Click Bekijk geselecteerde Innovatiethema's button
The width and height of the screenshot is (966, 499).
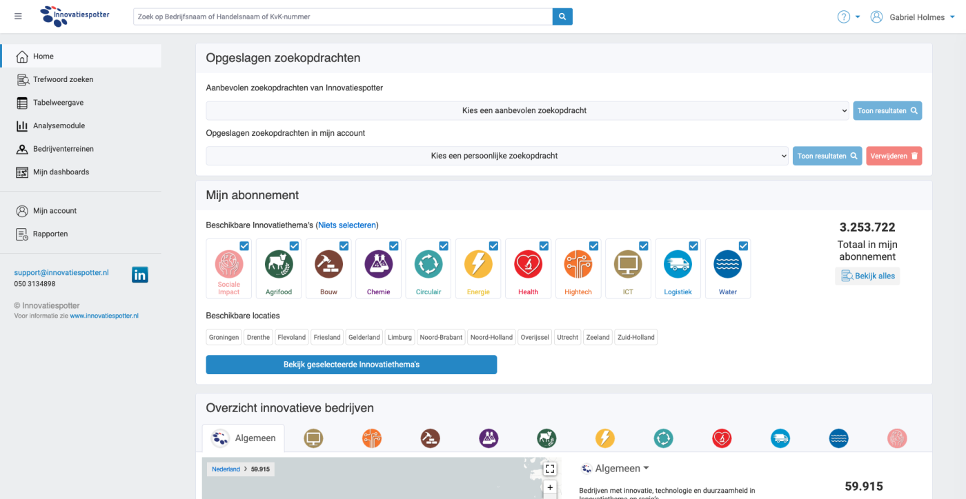point(351,365)
